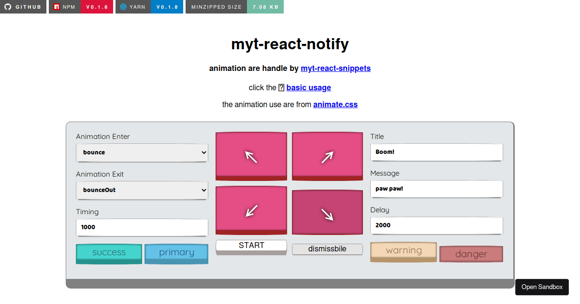Open the Animation Exit dropdown
Screen dimensions: 580x304
pos(142,190)
